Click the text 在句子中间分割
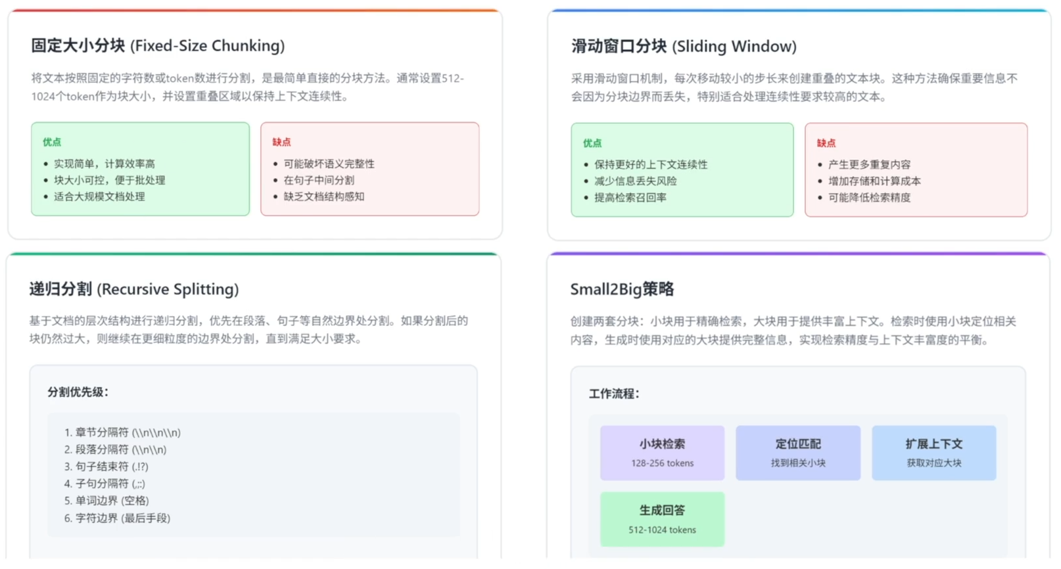This screenshot has height=569, width=1061. [x=319, y=180]
